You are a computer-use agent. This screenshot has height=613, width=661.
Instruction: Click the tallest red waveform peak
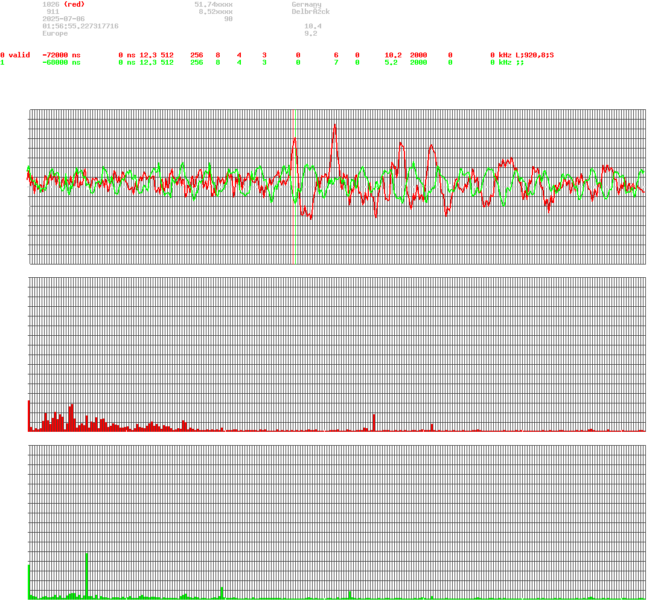point(334,126)
